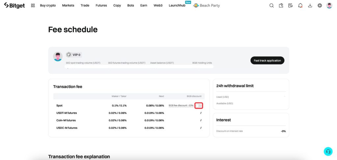The image size is (337, 160).
Task: Open the Buy crypto menu
Action: click(48, 6)
